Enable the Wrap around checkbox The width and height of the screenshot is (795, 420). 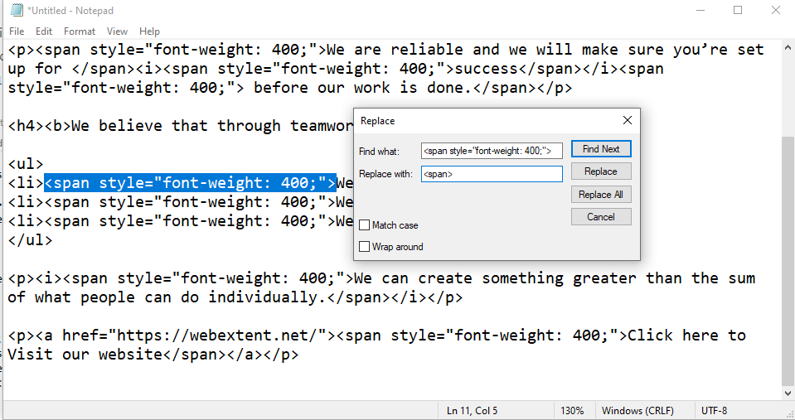coord(364,247)
